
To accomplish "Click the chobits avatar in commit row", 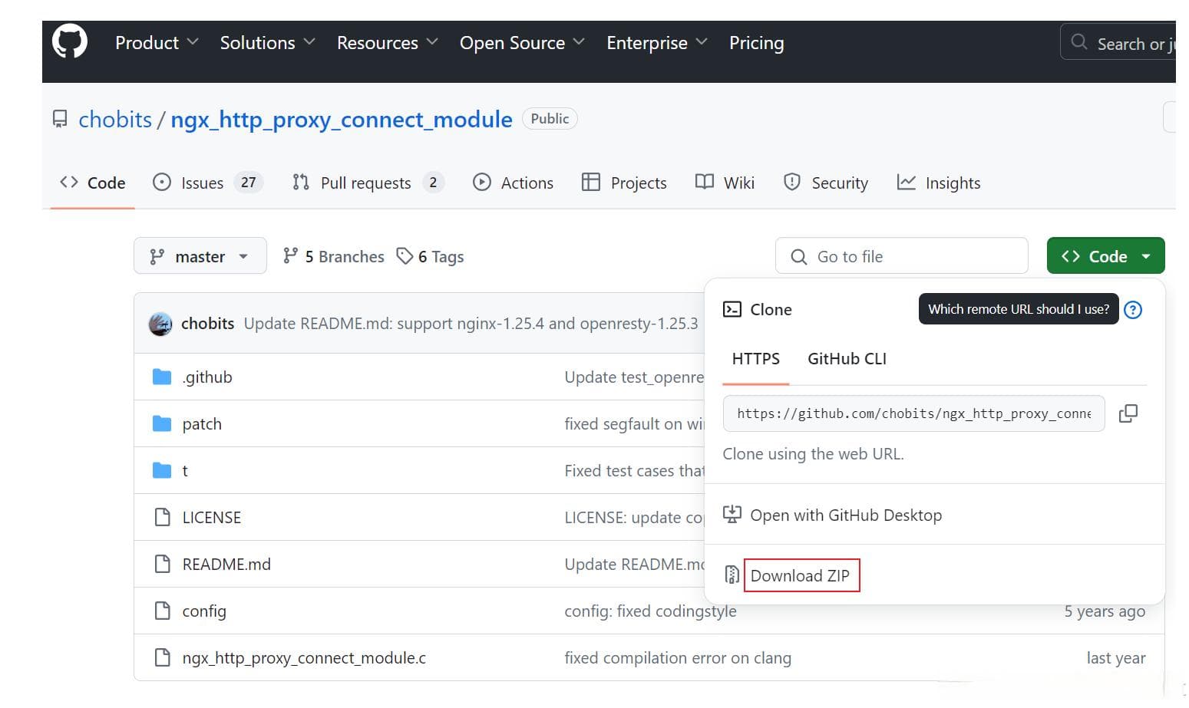I will pos(160,324).
